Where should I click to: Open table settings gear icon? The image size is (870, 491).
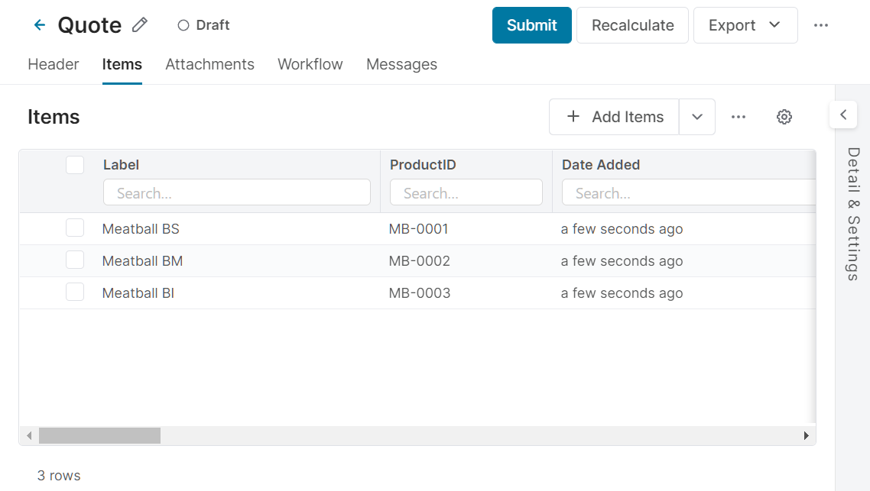point(784,117)
